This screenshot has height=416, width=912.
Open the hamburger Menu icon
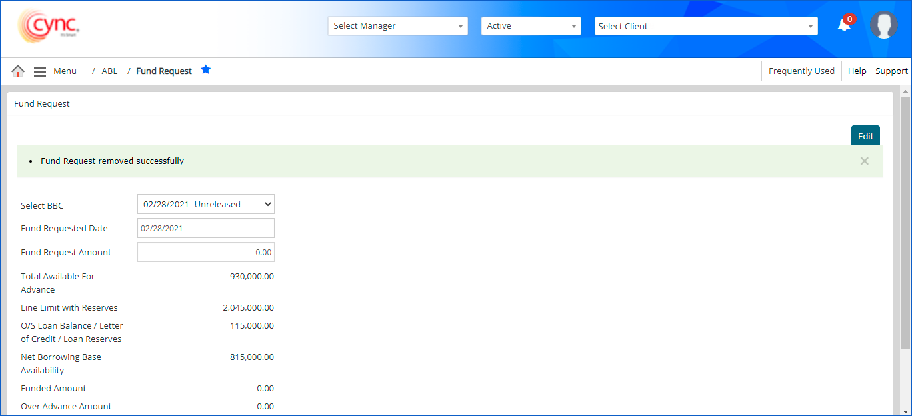40,71
